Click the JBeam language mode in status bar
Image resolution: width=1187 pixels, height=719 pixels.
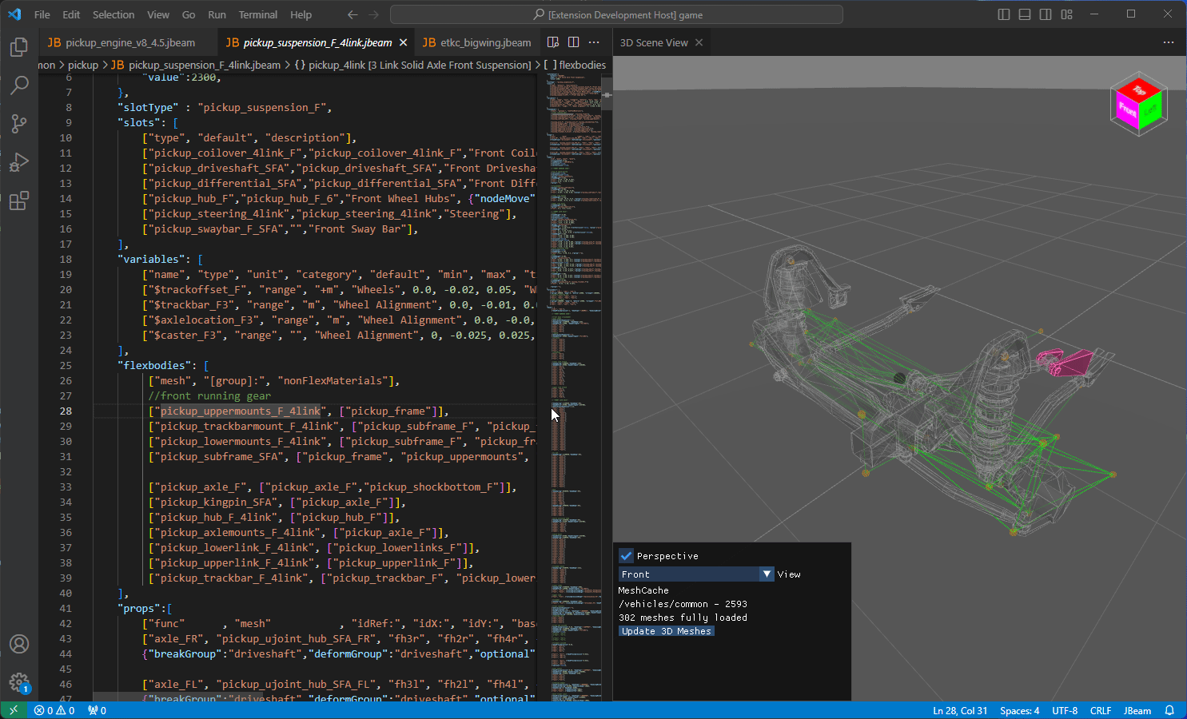[x=1137, y=710]
